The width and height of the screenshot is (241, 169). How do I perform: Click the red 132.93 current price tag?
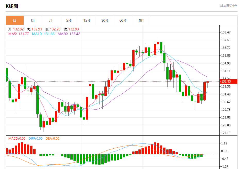pyautogui.click(x=229, y=82)
